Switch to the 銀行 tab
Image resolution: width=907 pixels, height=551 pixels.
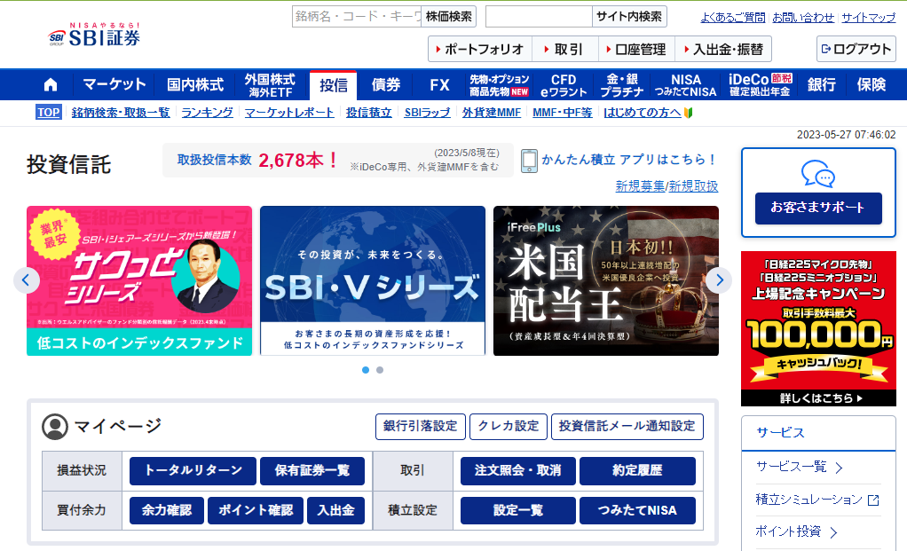pos(822,85)
